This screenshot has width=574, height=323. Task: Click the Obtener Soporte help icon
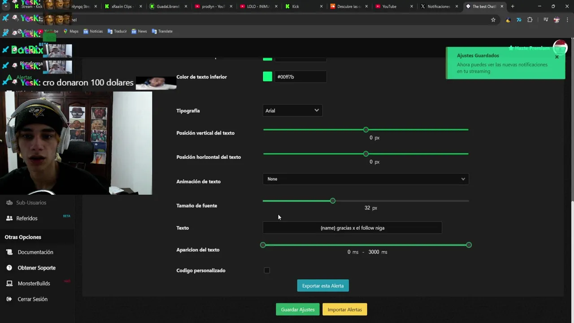point(9,268)
